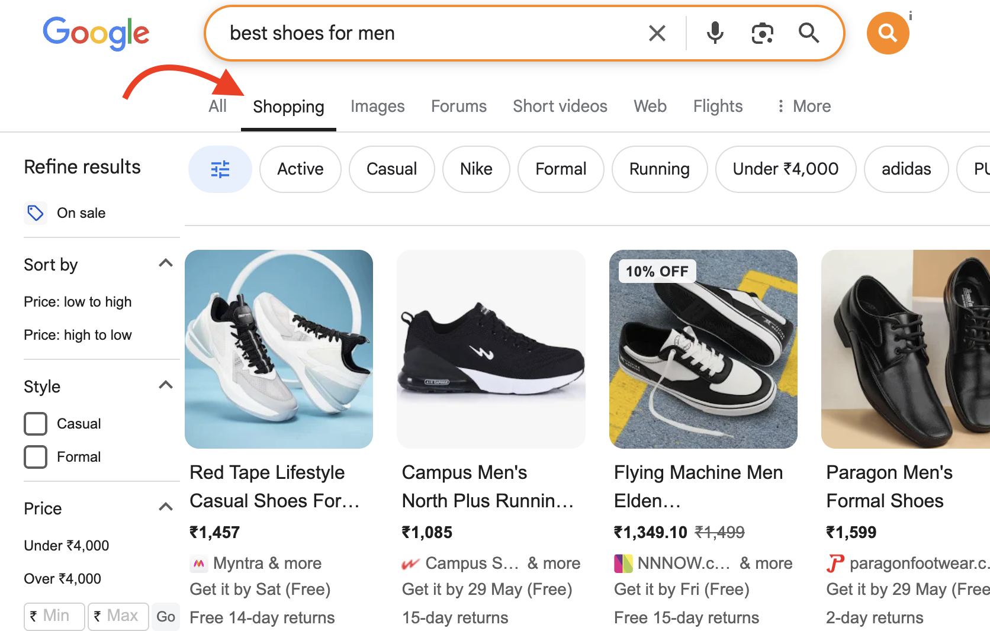Open the Campus black shoe image
This screenshot has width=990, height=631.
click(x=491, y=349)
